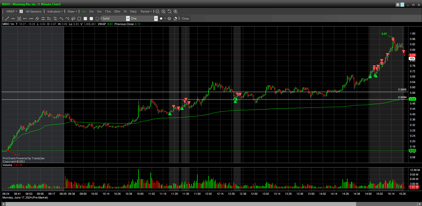Click the All Sessions label
422x206 pixels.
[34, 11]
